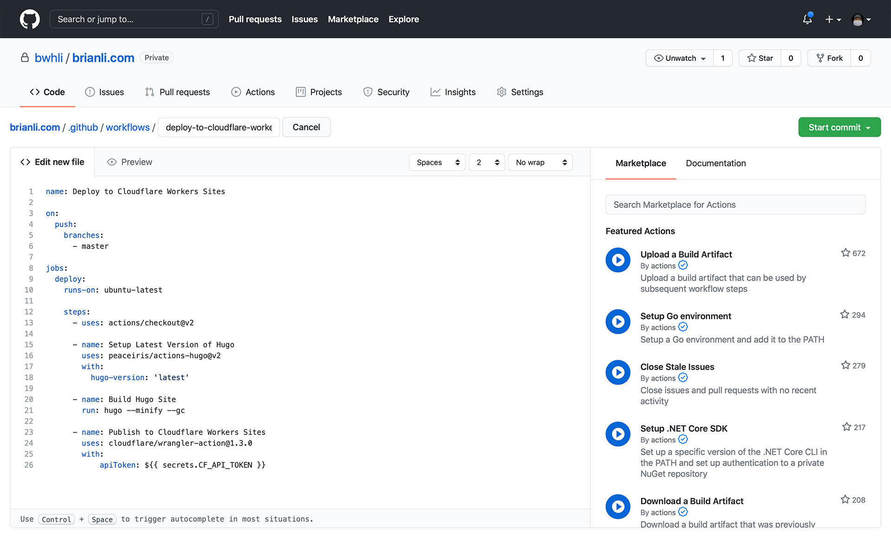The height and width of the screenshot is (538, 891).
Task: Click star icon next to 294
Action: pyautogui.click(x=845, y=315)
